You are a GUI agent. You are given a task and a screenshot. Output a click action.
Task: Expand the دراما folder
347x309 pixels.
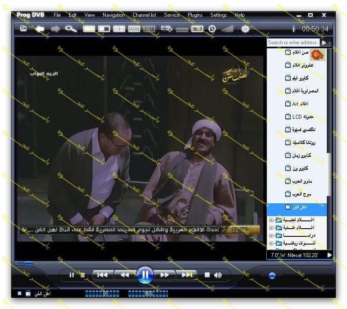click(271, 236)
